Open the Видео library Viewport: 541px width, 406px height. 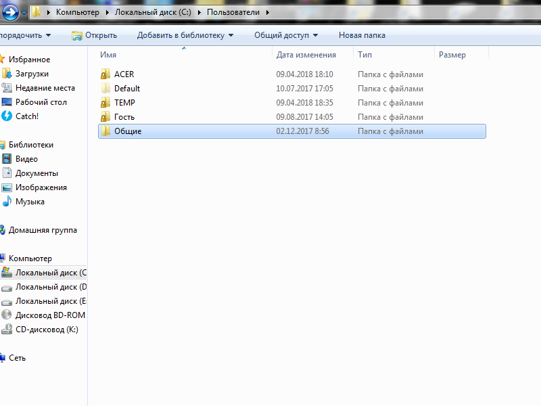click(x=26, y=159)
